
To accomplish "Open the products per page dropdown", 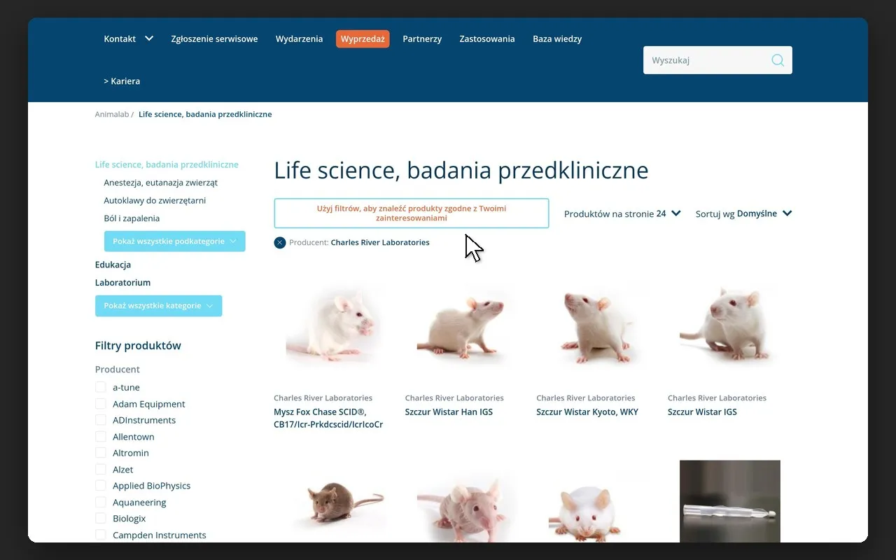I will tap(622, 213).
